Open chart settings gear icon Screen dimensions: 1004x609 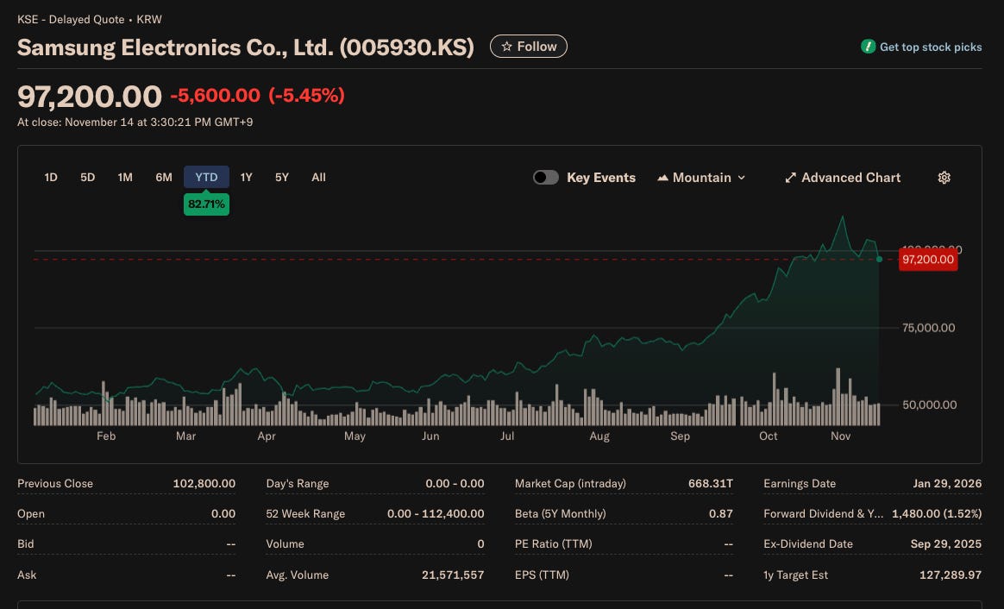[944, 178]
